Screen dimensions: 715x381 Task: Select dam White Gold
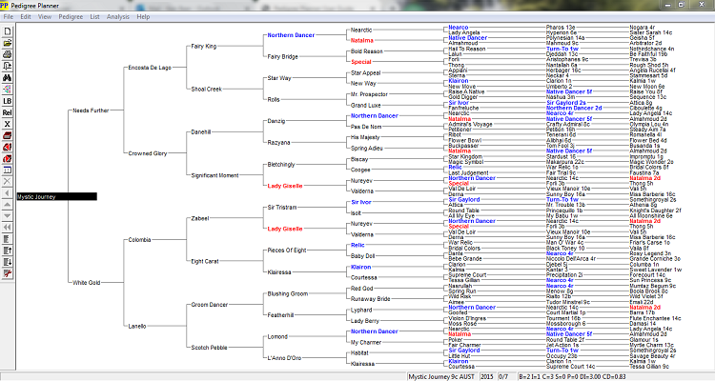pos(86,283)
